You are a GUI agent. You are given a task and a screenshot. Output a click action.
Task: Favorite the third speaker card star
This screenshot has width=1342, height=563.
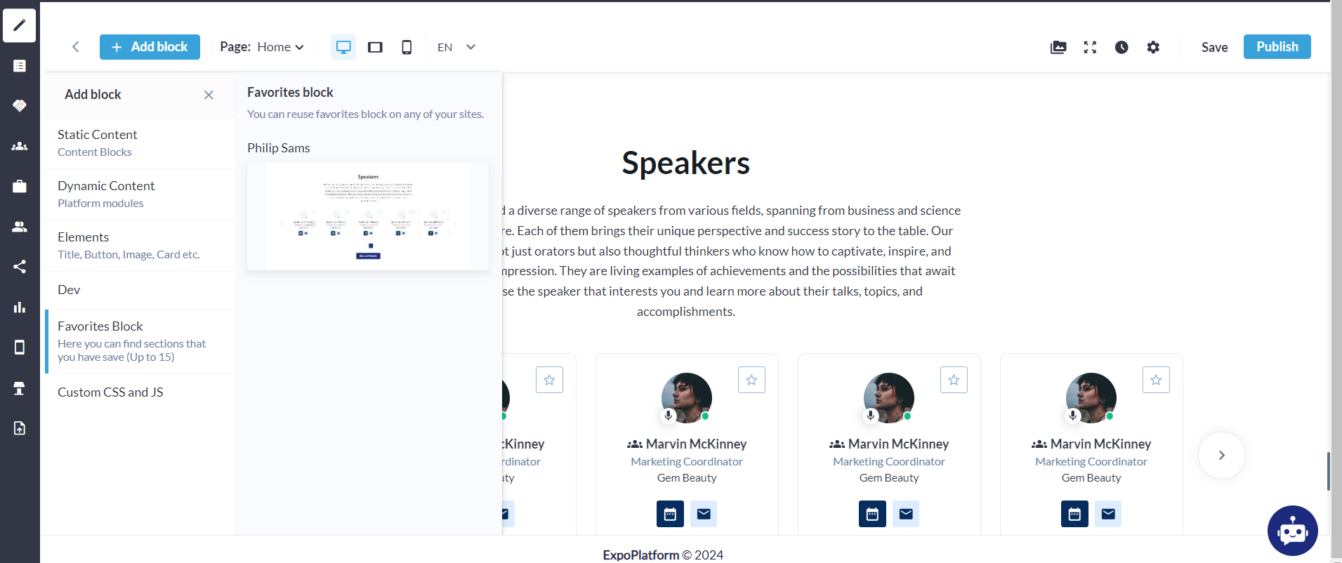pos(954,380)
